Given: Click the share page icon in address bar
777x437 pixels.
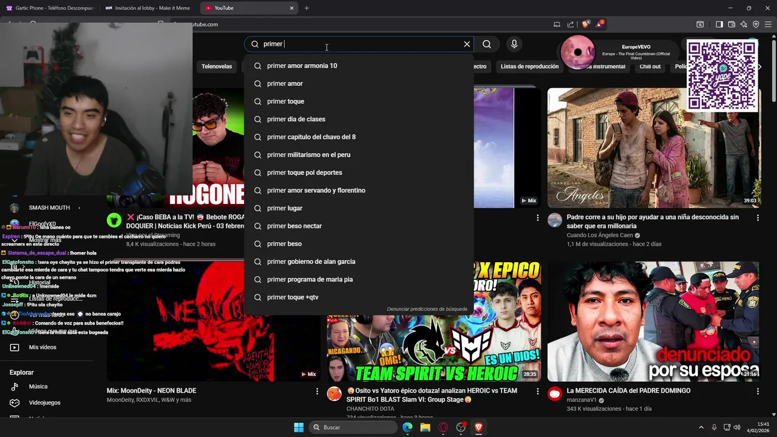Looking at the screenshot, I should [571, 24].
